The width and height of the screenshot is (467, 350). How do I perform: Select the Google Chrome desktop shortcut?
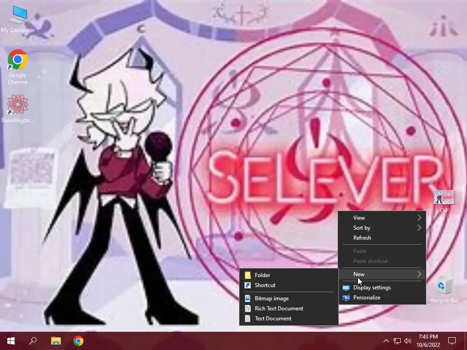click(x=18, y=67)
